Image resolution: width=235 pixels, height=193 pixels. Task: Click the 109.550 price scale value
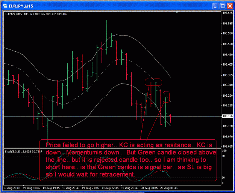(x=227, y=33)
